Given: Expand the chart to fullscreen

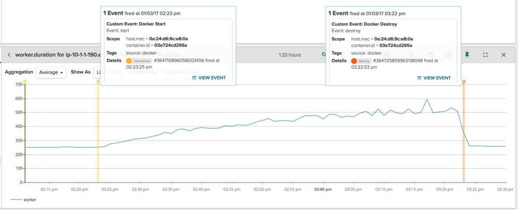Looking at the screenshot, I should 485,55.
